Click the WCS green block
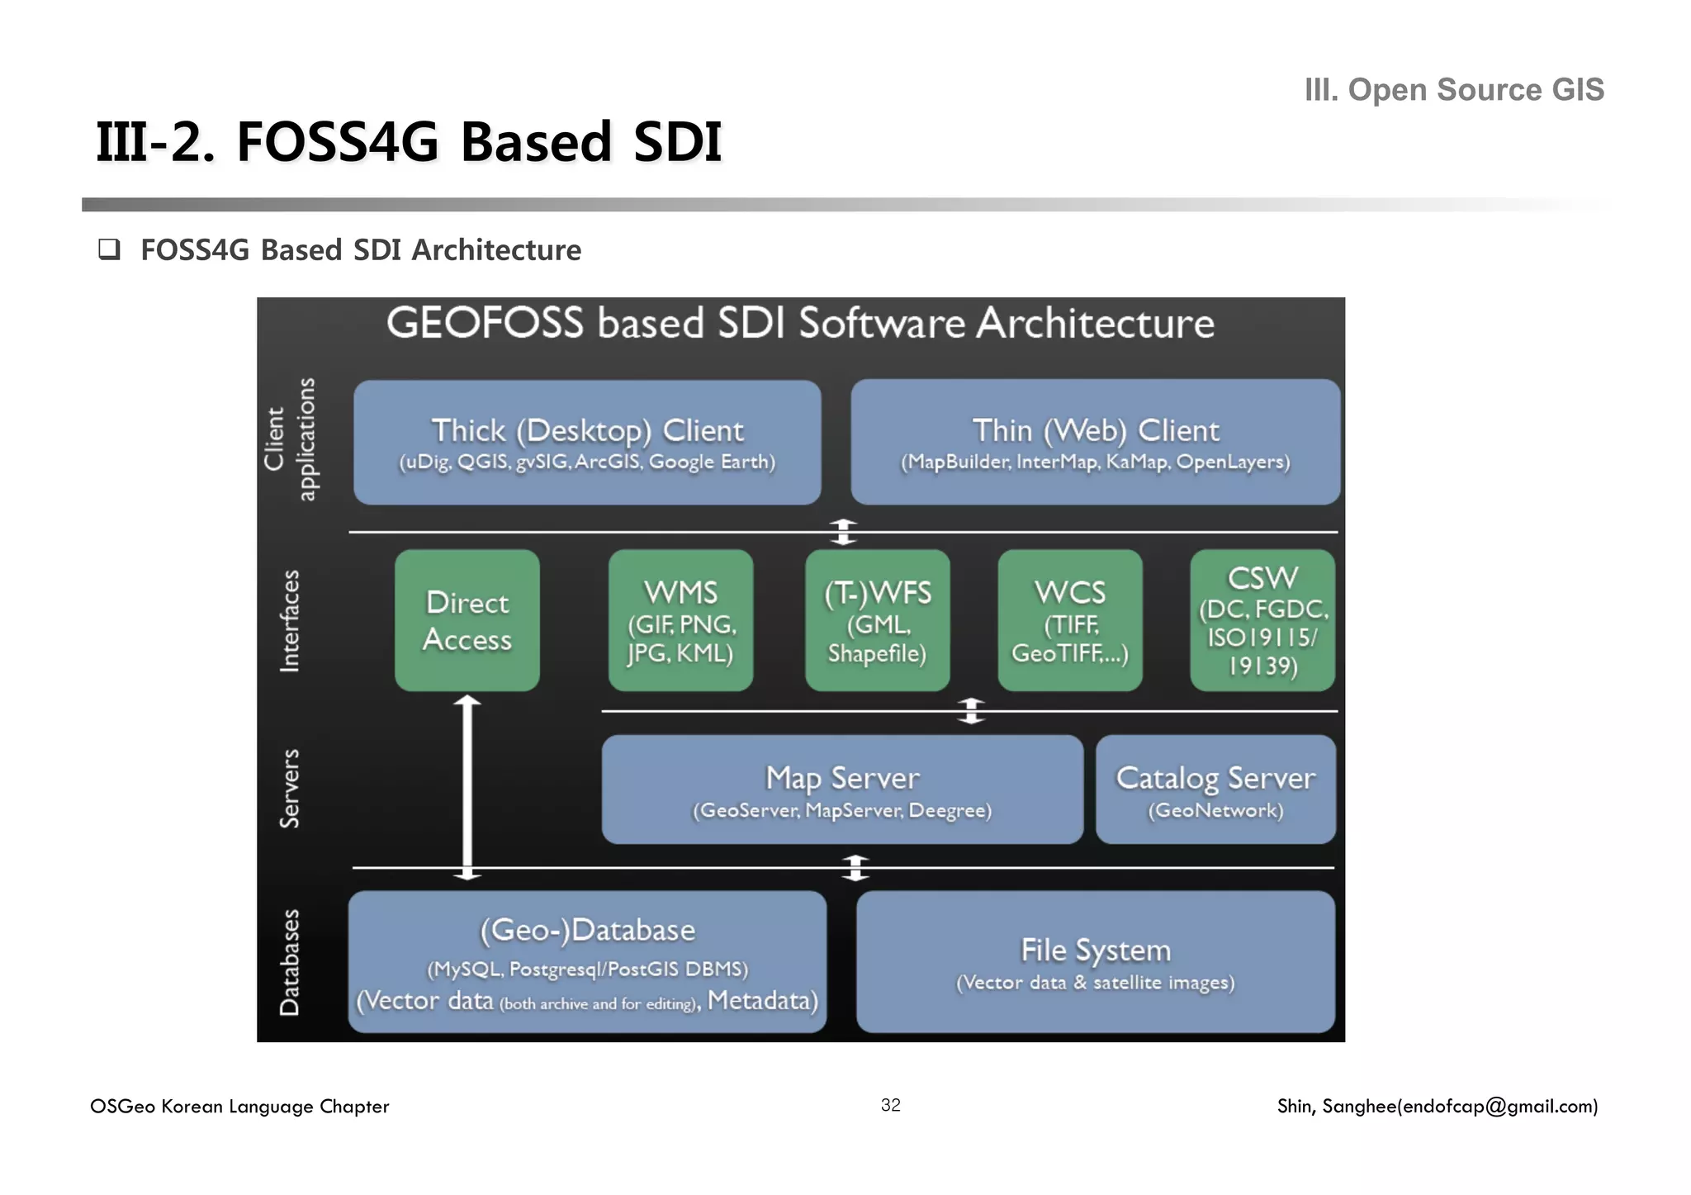The width and height of the screenshot is (1691, 1195). tap(1070, 621)
